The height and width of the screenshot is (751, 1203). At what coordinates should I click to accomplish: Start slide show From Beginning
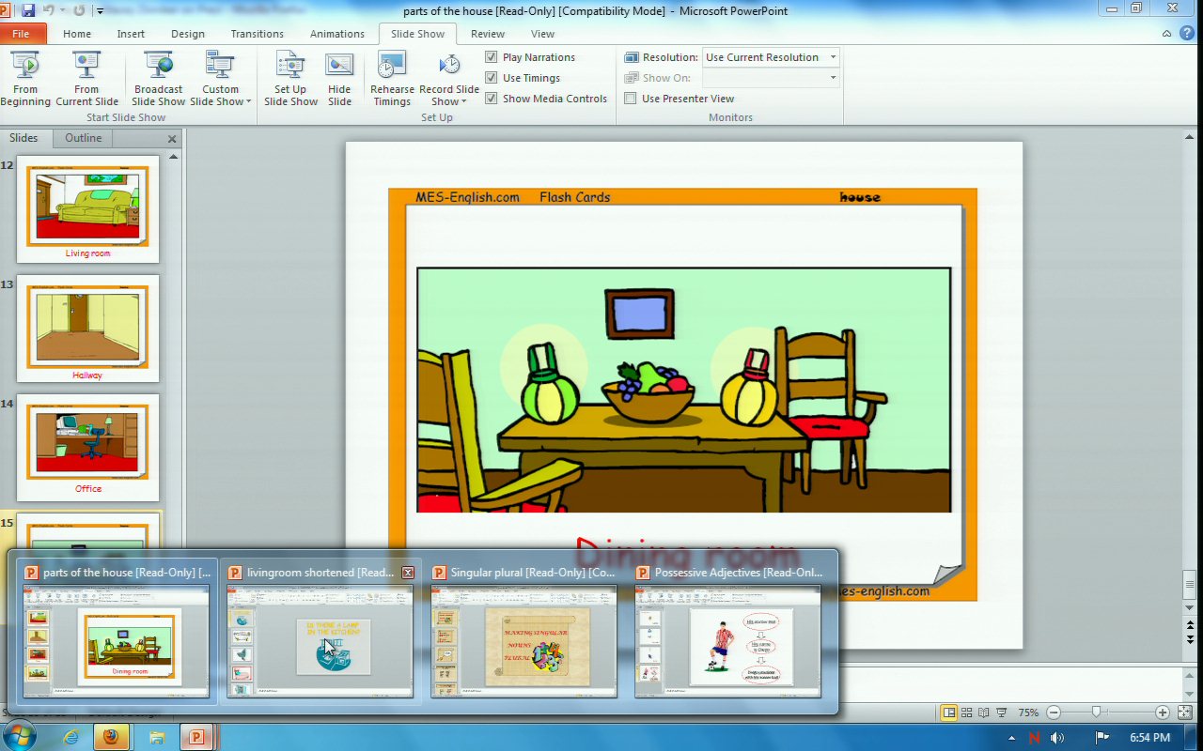tap(25, 79)
